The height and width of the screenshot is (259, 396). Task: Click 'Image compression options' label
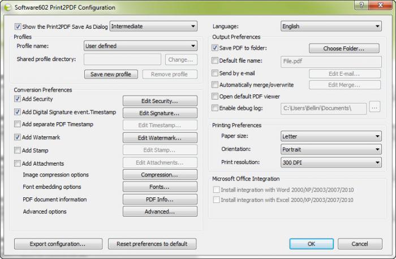(55, 175)
